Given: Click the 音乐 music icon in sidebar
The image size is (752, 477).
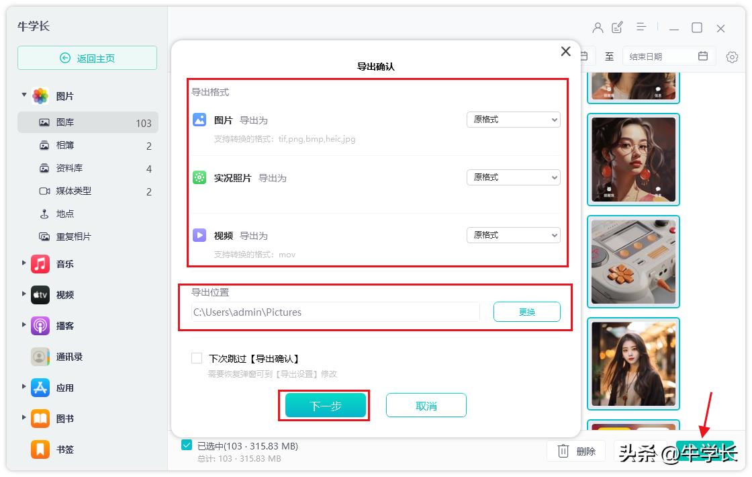Looking at the screenshot, I should click(x=40, y=264).
